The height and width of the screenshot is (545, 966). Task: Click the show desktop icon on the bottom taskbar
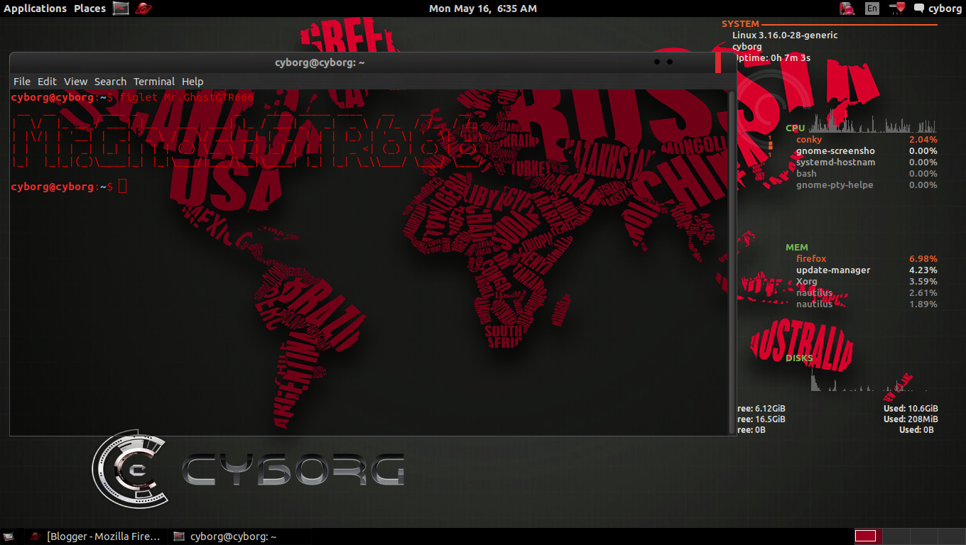click(9, 536)
